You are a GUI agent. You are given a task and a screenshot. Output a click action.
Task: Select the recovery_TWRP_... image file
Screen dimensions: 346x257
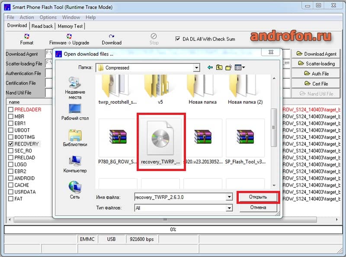(x=160, y=142)
